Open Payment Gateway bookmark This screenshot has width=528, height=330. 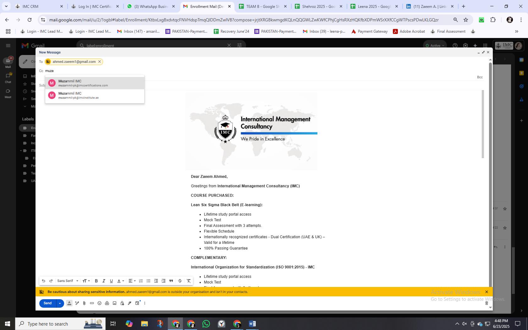(x=370, y=31)
